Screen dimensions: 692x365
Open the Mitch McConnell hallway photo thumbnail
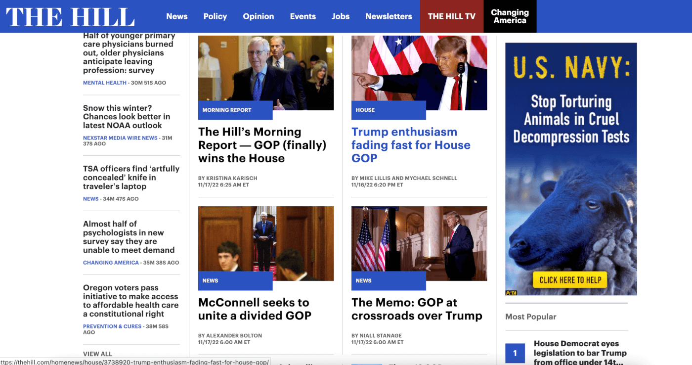click(266, 73)
